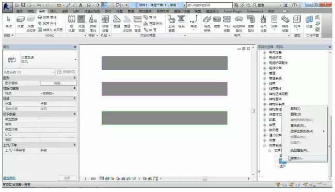Click the 编辑... graphic overrides button
Screen dimensions: 335x192
point(58,83)
